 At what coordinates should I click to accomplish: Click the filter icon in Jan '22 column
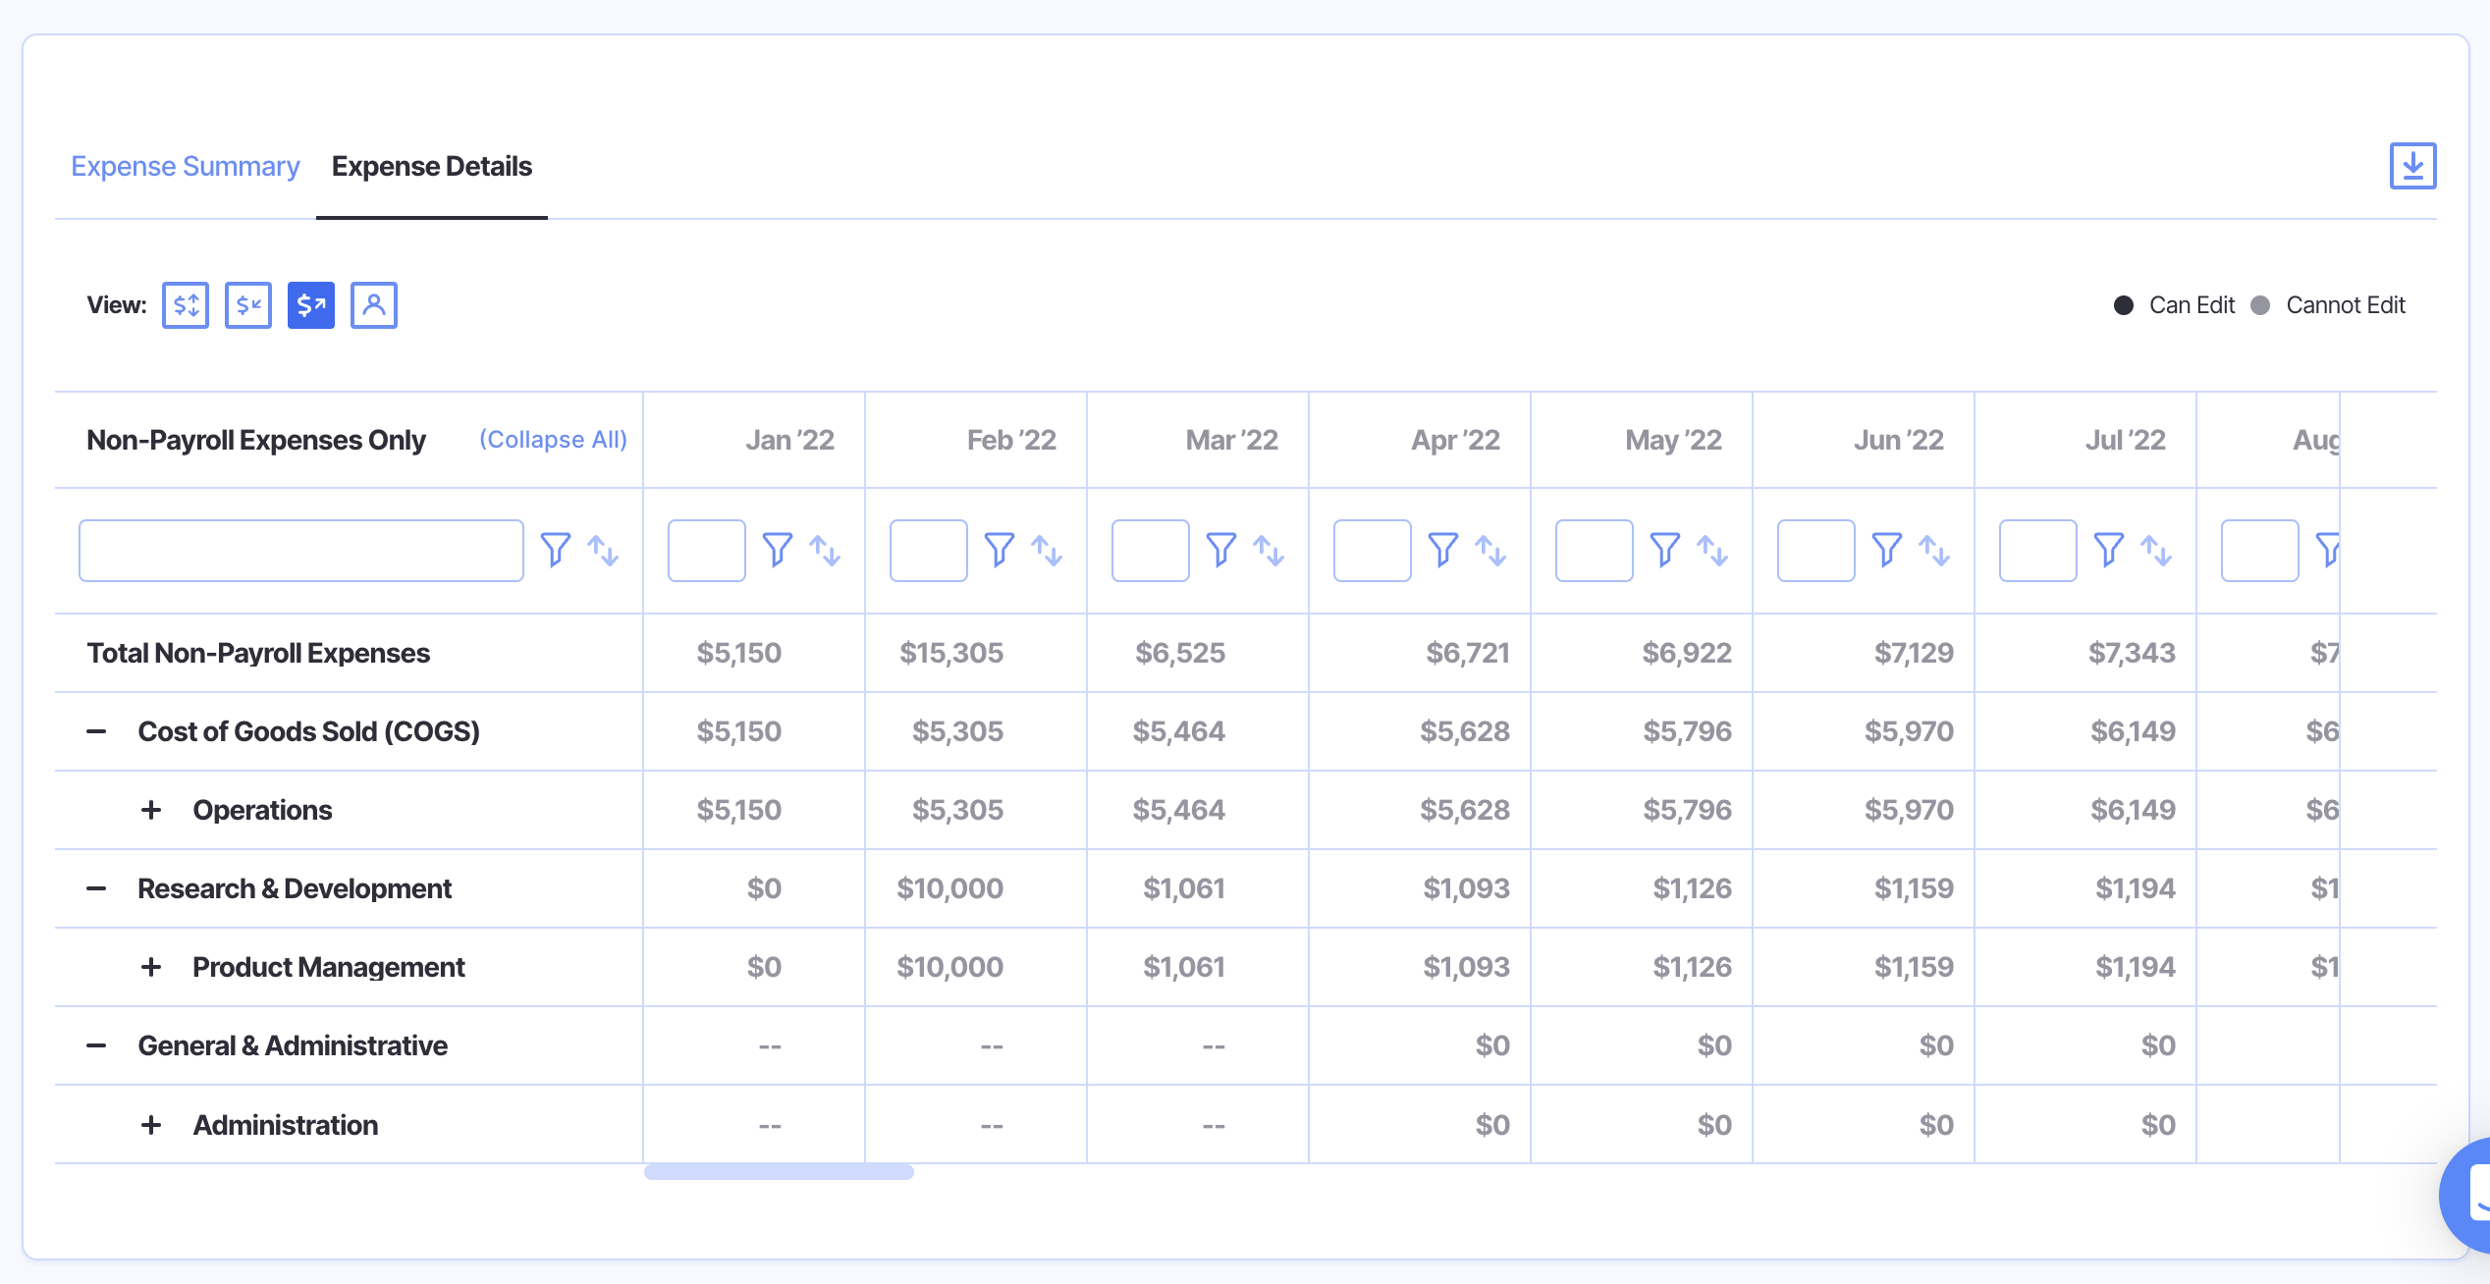pyautogui.click(x=778, y=550)
